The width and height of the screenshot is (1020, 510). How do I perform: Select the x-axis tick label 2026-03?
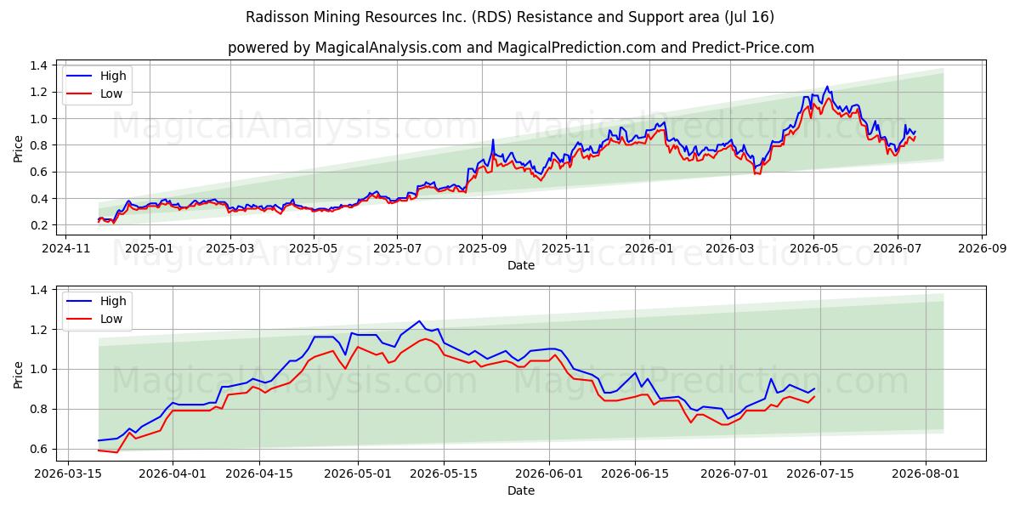coord(729,248)
